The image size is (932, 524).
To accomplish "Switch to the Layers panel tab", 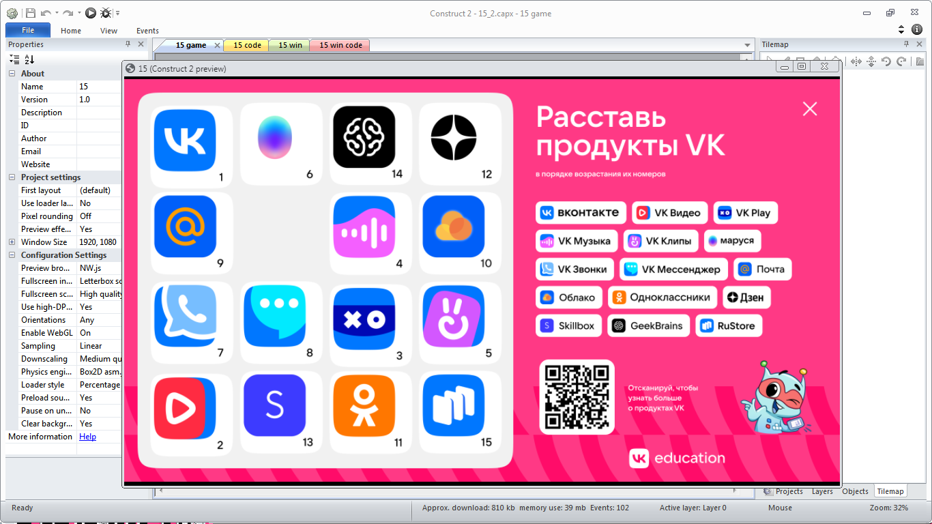I will pyautogui.click(x=822, y=491).
